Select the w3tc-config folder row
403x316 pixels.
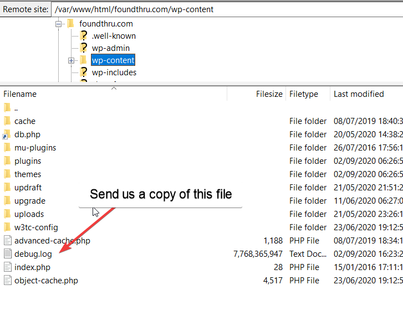click(x=202, y=227)
